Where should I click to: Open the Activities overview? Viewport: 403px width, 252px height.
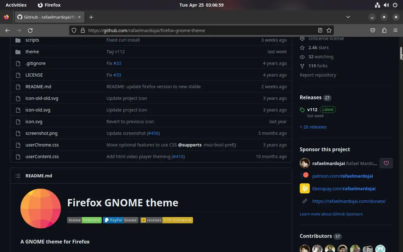click(x=16, y=5)
